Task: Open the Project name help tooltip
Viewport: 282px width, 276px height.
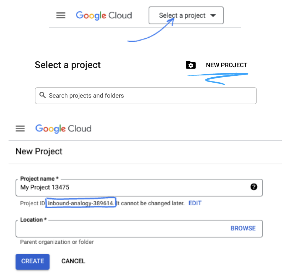Action: [x=254, y=187]
